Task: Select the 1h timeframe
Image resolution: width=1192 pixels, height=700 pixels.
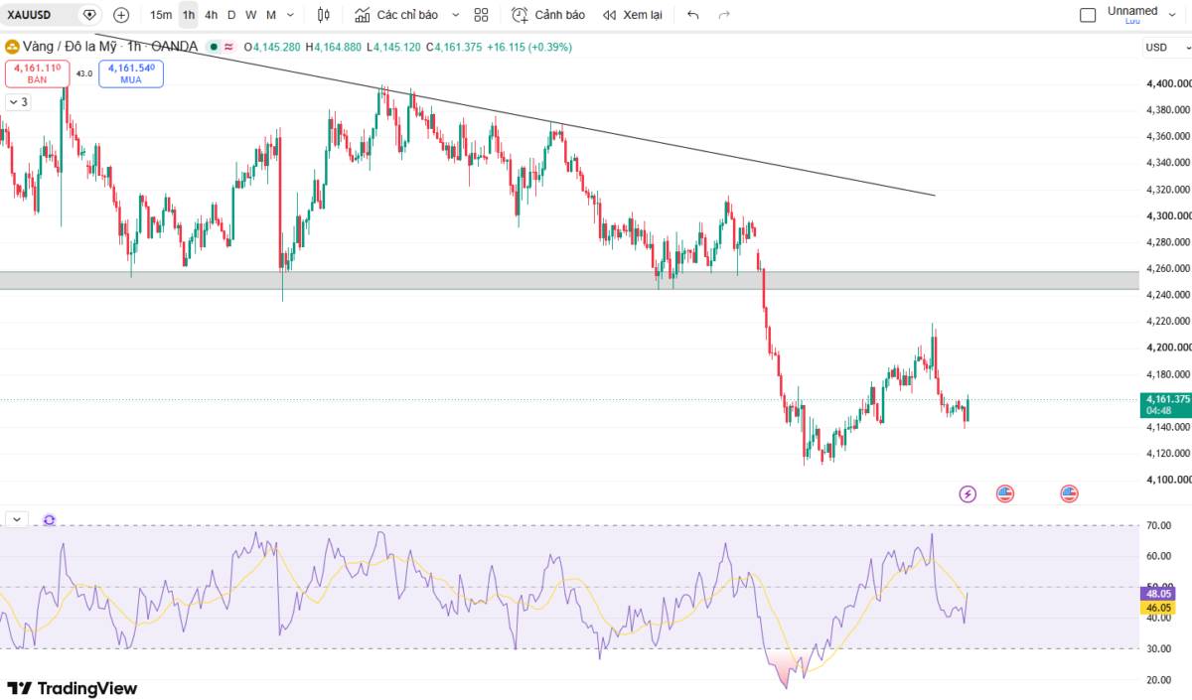Action: coord(188,15)
